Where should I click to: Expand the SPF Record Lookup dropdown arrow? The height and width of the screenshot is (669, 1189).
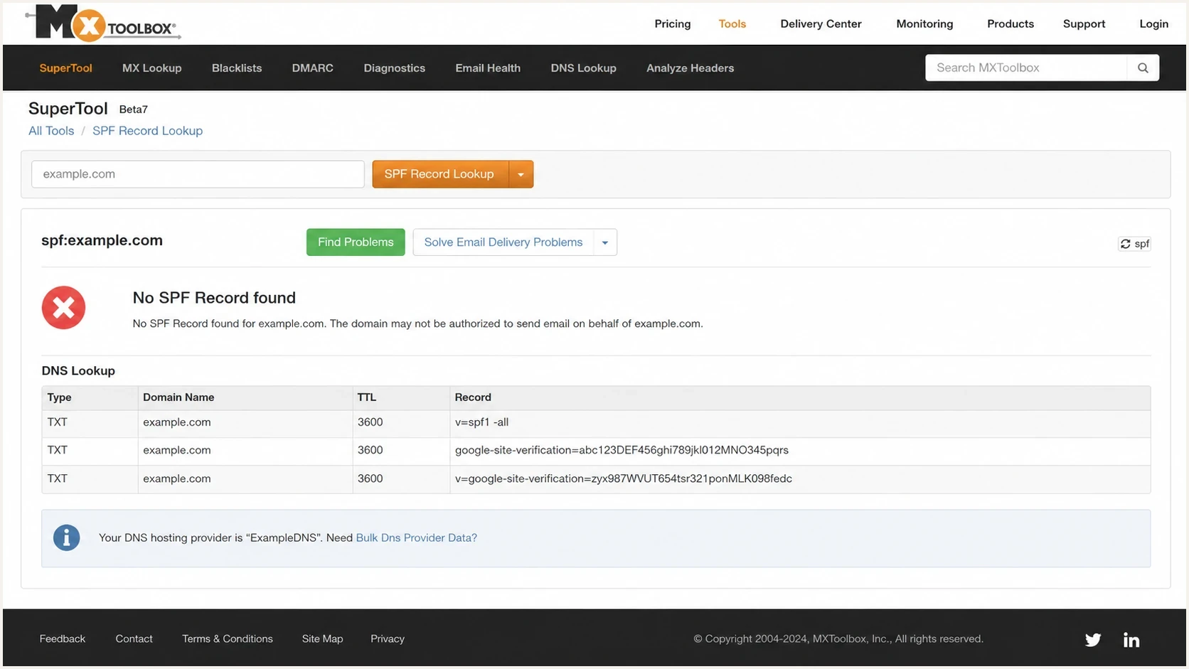tap(521, 174)
